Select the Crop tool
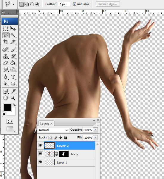Screen dimensions: 164x179 coord(6,42)
